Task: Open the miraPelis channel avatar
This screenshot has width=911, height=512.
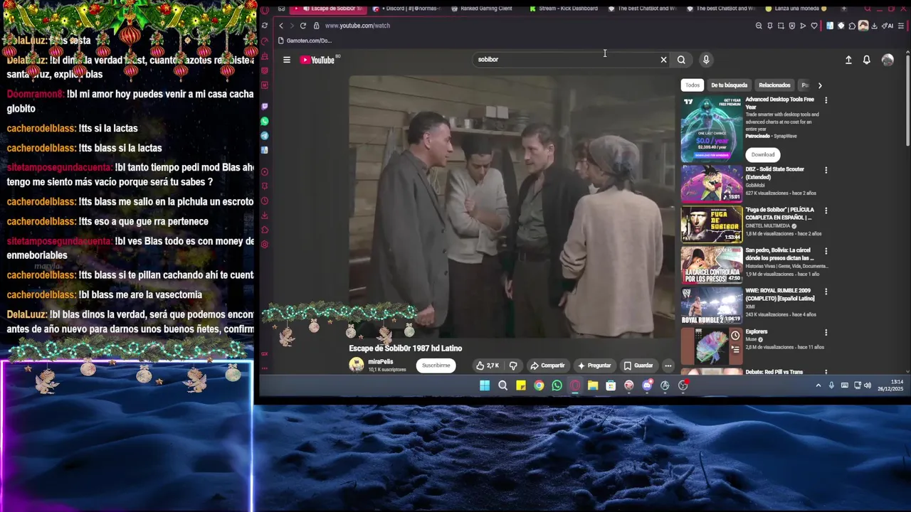Action: coord(357,366)
